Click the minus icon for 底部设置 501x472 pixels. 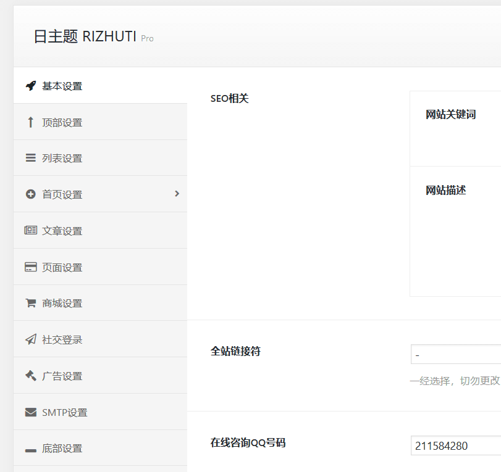[x=30, y=450]
